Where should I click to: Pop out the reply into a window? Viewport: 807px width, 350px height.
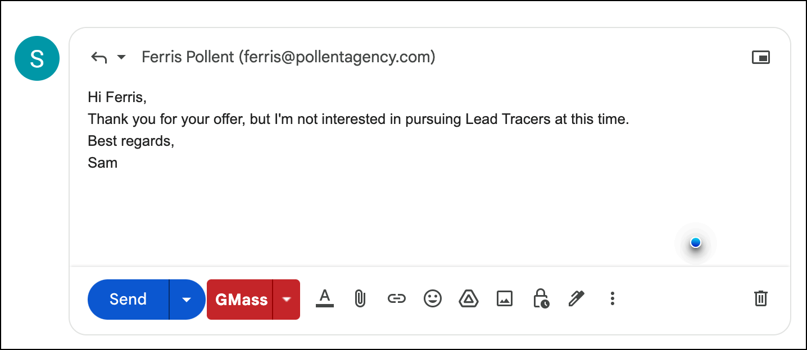click(761, 57)
